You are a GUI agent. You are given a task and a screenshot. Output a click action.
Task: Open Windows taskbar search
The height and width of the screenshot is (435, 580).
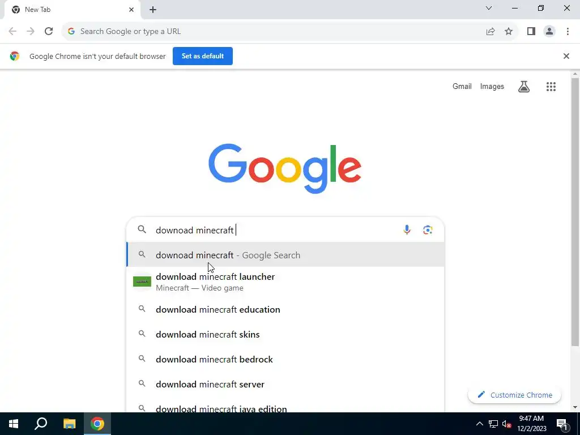[x=41, y=424]
